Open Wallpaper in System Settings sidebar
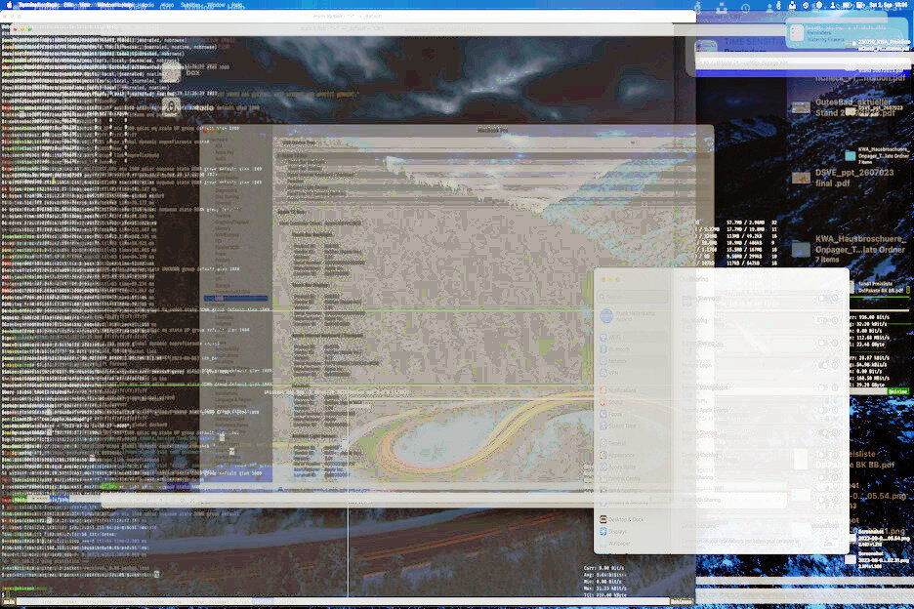 (633, 544)
